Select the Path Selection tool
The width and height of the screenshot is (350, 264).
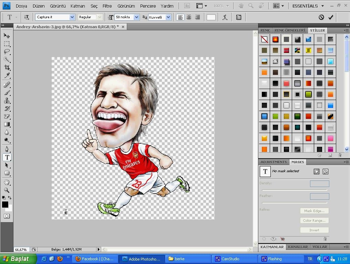coord(7,165)
